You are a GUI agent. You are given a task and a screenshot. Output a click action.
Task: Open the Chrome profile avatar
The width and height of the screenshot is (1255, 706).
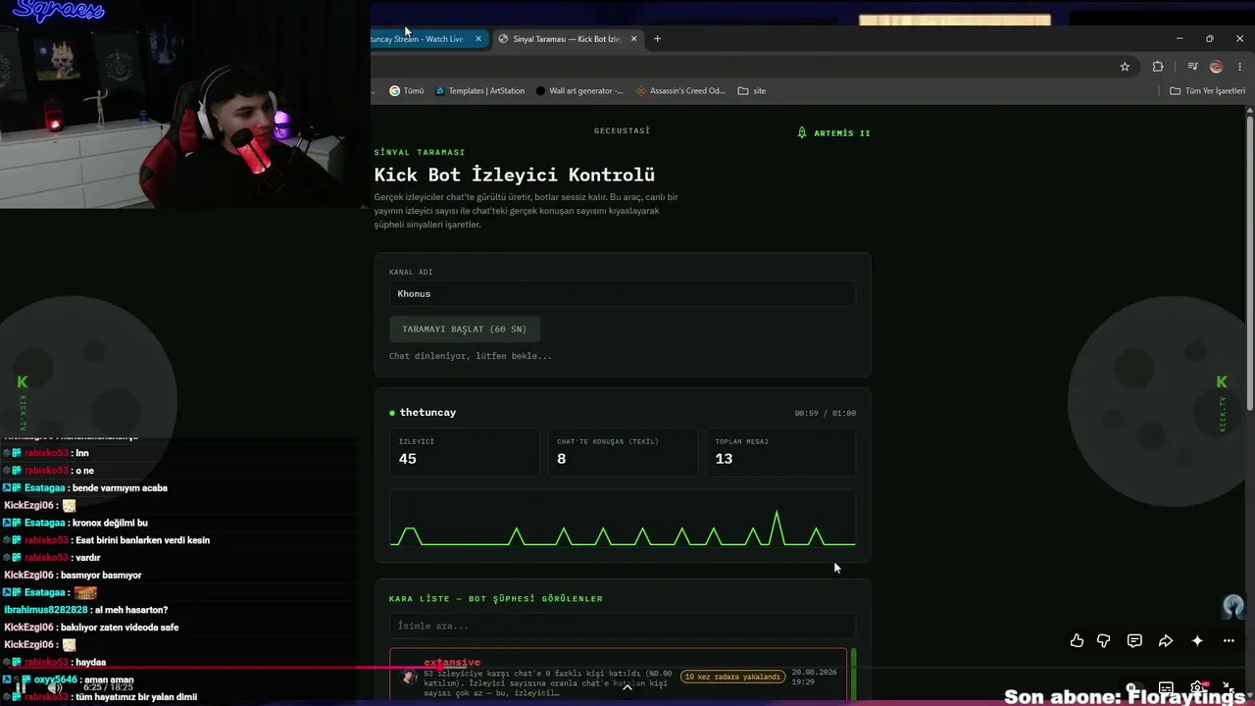(1216, 67)
